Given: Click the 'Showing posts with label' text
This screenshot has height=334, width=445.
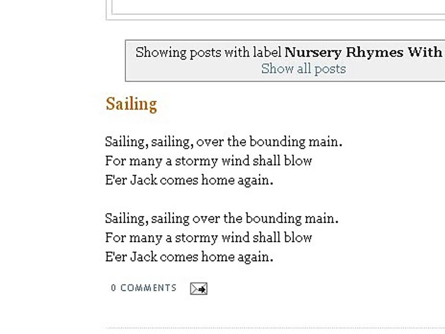Looking at the screenshot, I should point(209,52).
